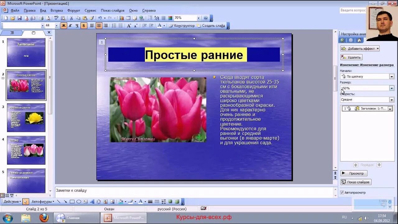Toggle Italic (К) formatting
The image size is (398, 224).
click(71, 26)
